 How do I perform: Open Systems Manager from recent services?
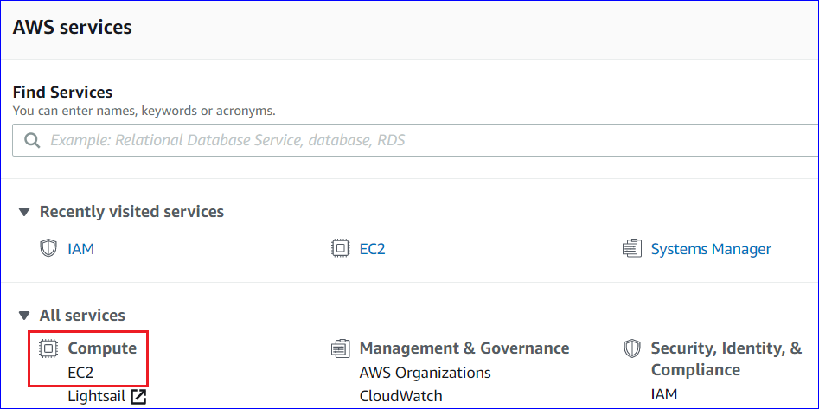(711, 249)
